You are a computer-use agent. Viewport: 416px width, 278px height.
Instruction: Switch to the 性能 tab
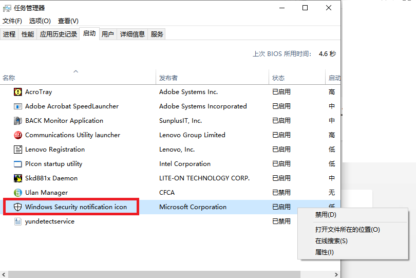tap(28, 34)
